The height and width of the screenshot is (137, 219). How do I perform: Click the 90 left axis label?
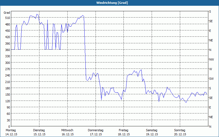8,107
